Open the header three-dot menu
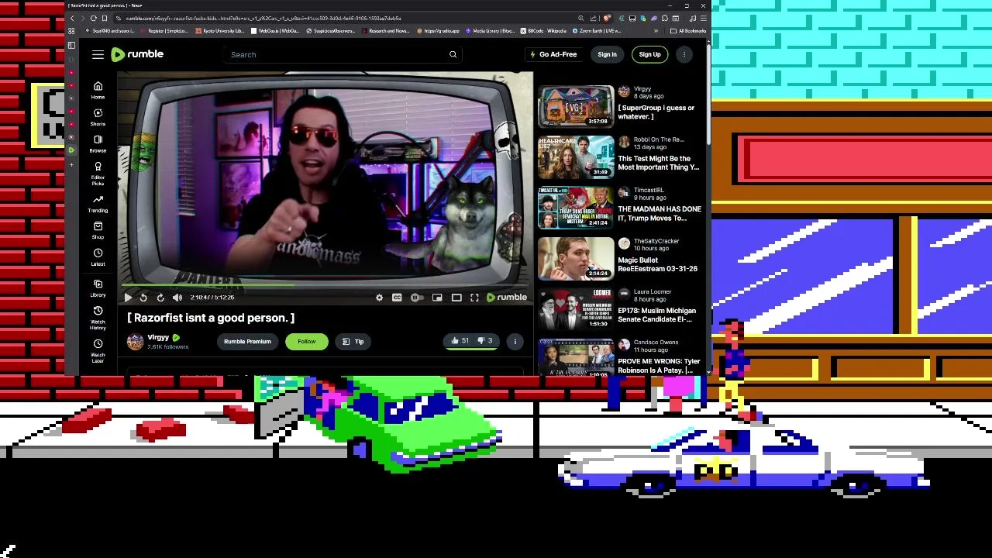 click(x=684, y=54)
